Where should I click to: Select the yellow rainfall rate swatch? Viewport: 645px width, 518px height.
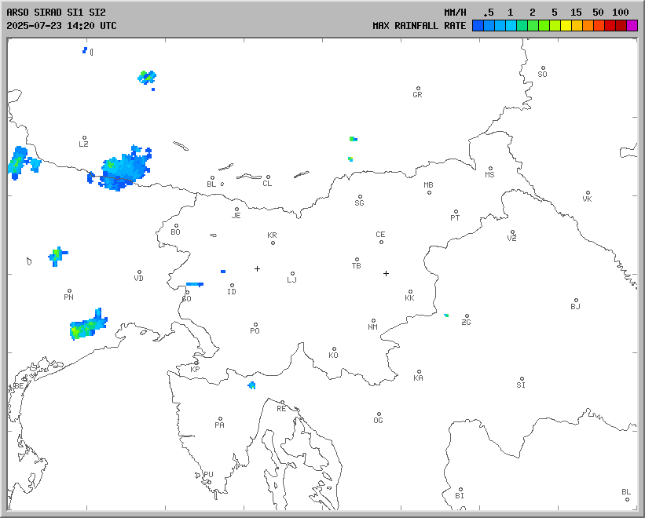coord(566,26)
